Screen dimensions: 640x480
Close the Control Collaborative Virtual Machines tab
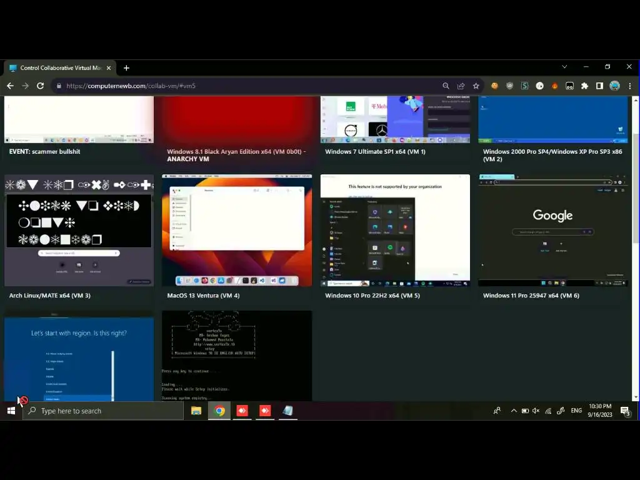[x=109, y=68]
